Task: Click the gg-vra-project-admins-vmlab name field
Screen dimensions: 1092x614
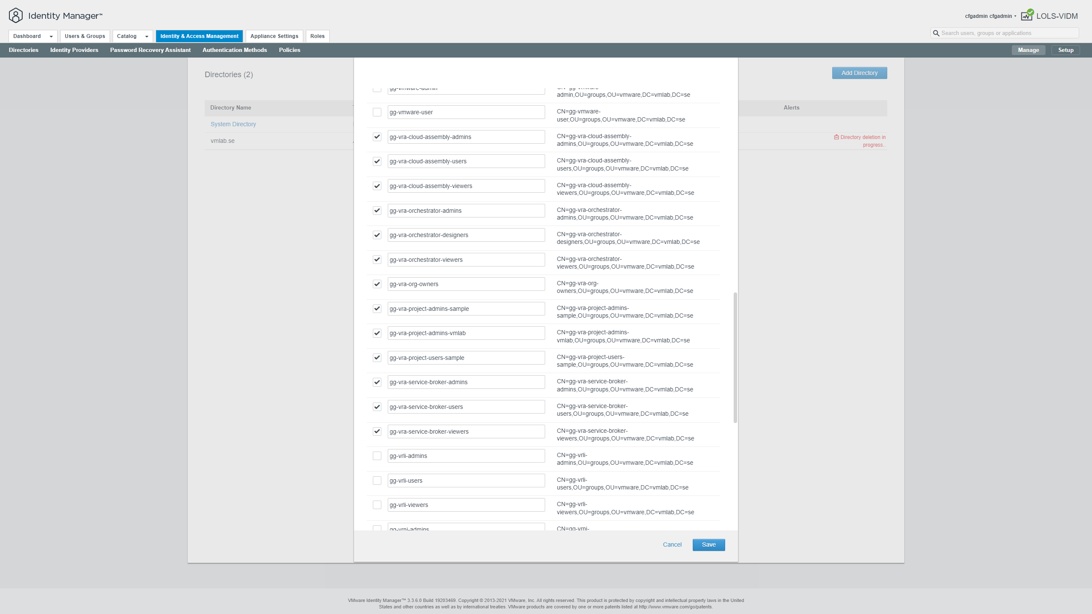Action: tap(466, 333)
